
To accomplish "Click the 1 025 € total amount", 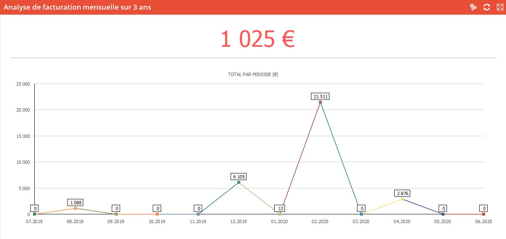I will [257, 39].
